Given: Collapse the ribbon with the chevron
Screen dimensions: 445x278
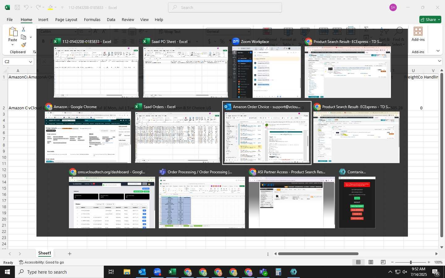Looking at the screenshot, I should 438,51.
